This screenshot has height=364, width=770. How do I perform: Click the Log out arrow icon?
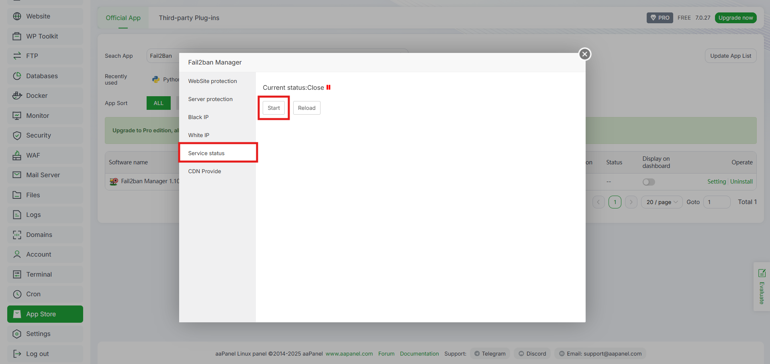(x=17, y=354)
